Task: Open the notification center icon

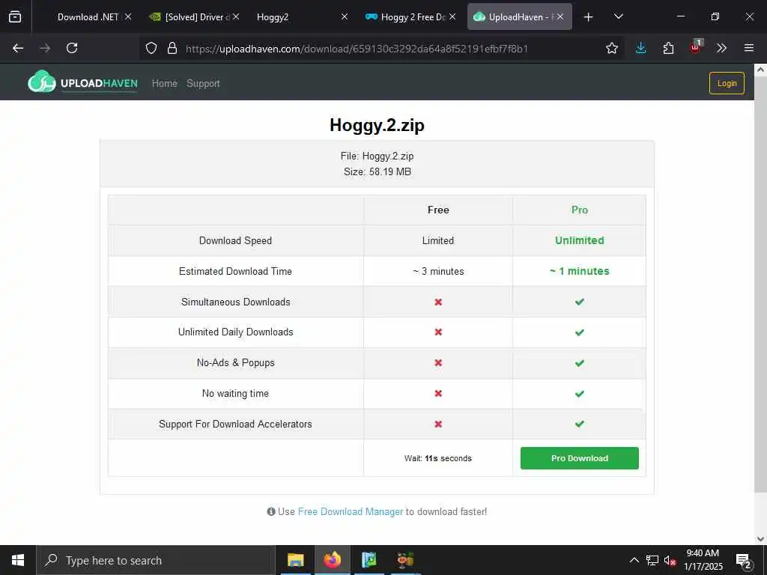Action: point(744,561)
